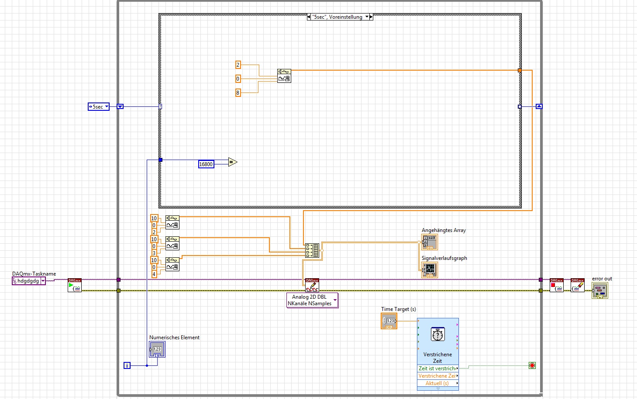Click the left shift register down arrow
This screenshot has width=637, height=399.
coord(120,106)
